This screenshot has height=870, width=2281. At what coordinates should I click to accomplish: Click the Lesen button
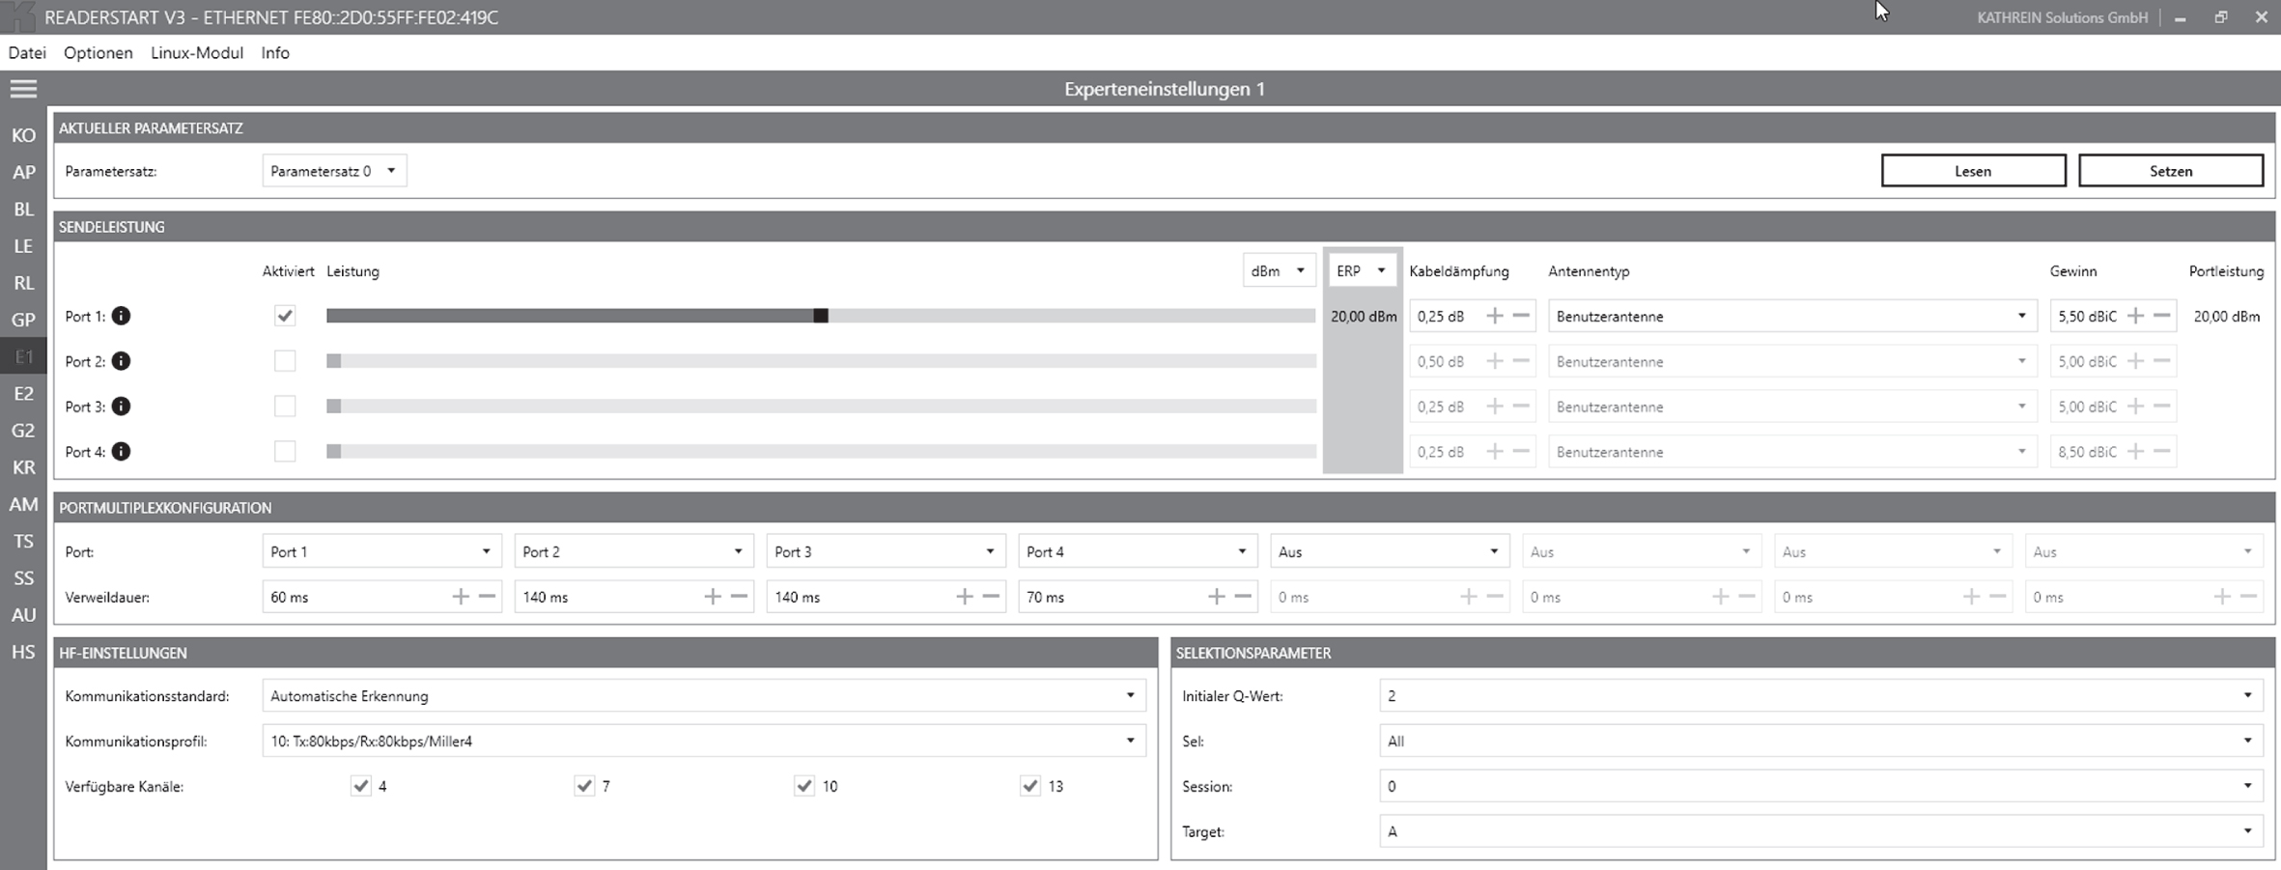coord(1973,171)
